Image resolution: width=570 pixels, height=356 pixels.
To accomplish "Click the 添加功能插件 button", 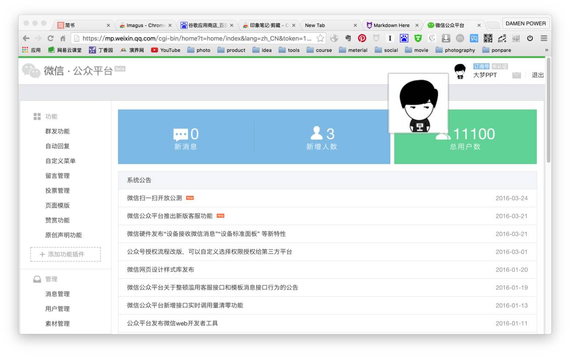I will click(x=65, y=254).
